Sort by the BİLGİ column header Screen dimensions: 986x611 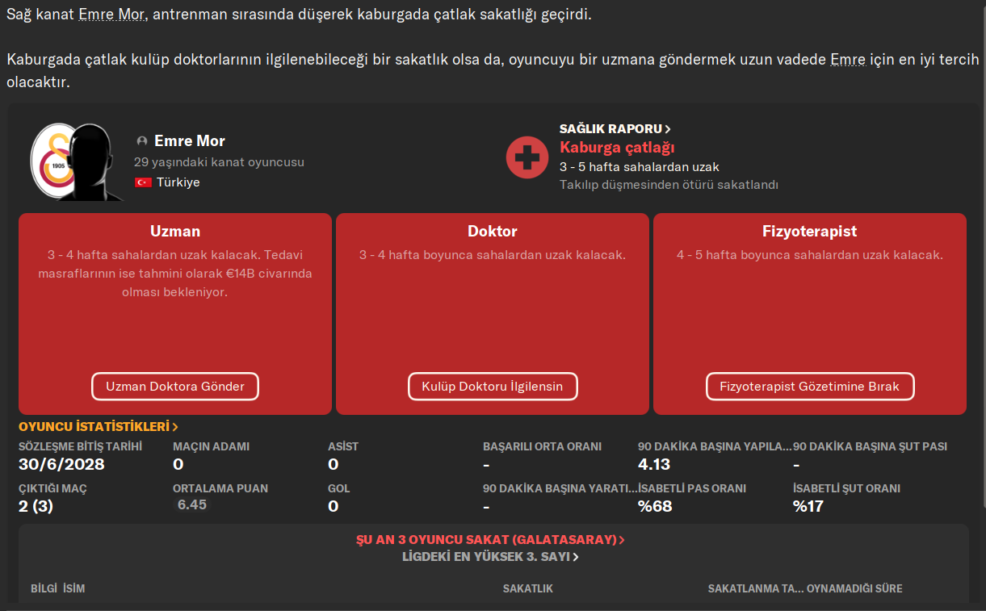coord(44,589)
